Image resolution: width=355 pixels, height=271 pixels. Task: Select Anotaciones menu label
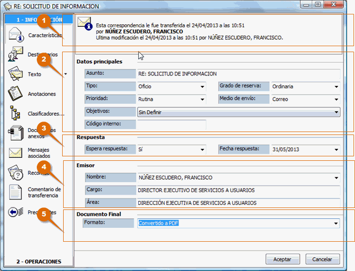pyautogui.click(x=42, y=94)
